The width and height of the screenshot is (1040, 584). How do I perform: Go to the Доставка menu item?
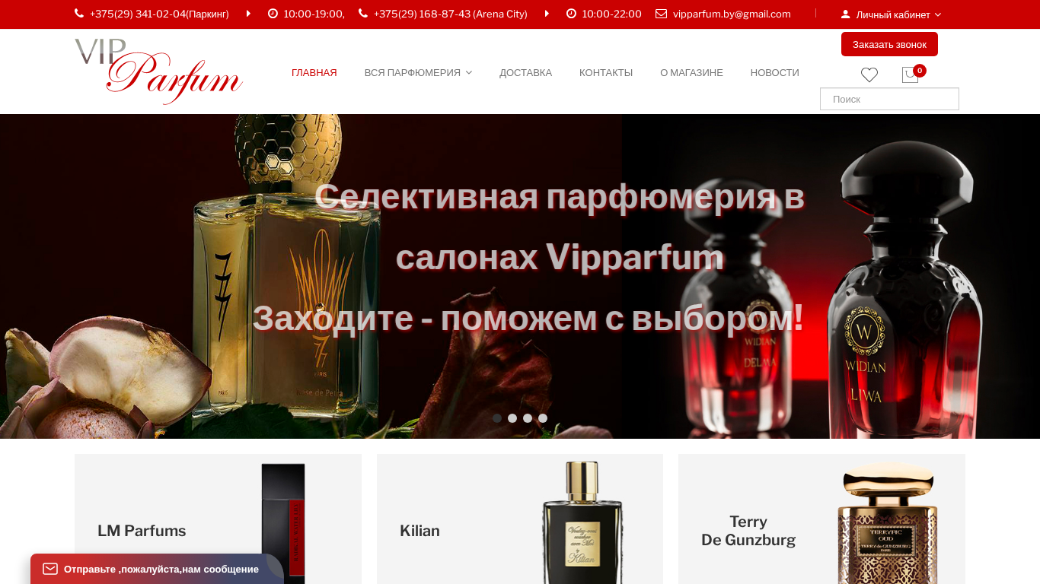[x=525, y=73]
